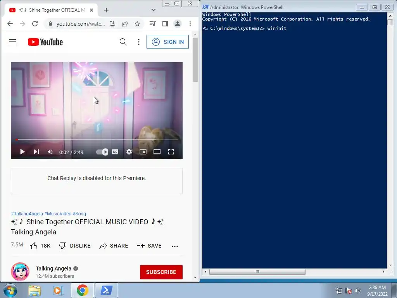Open Chrome profile avatar
Screen dimensions: 397x298
click(178, 24)
